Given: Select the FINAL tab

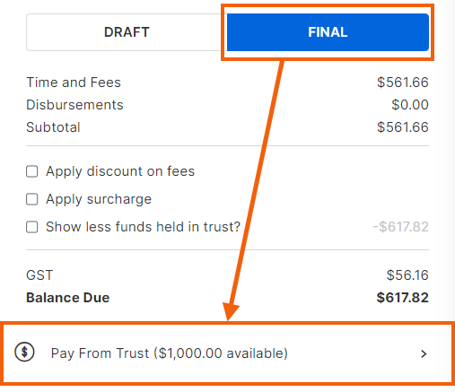Looking at the screenshot, I should point(328,32).
